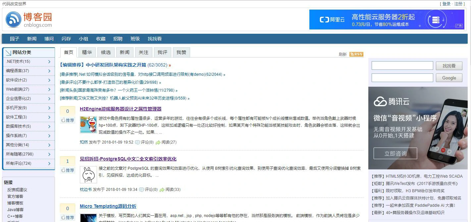This screenshot has height=222, width=471.
Task: Expand the 编程语言 category arrow
Action: [49, 71]
